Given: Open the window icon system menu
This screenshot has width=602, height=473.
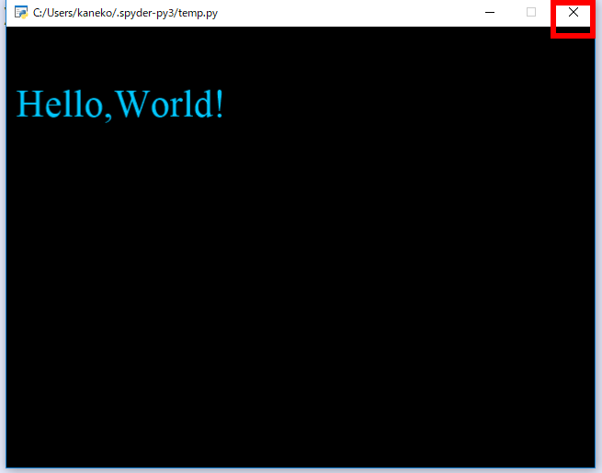Looking at the screenshot, I should click(x=21, y=13).
